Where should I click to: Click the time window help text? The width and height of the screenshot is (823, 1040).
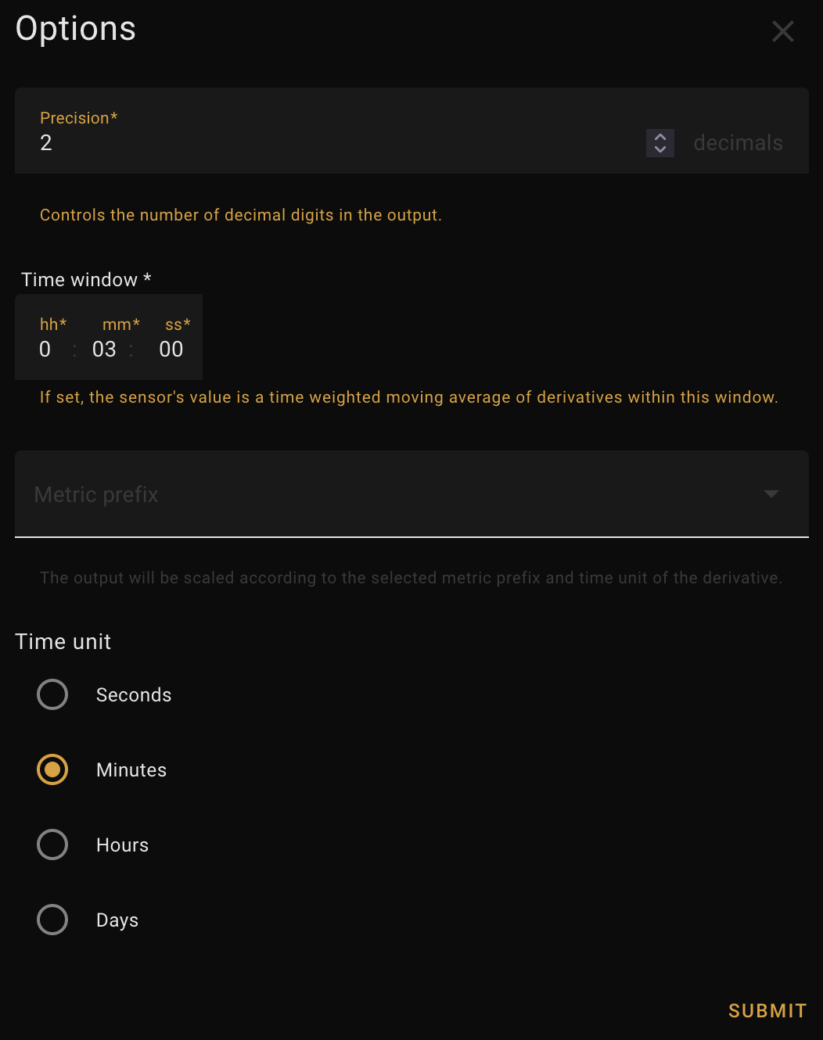[x=408, y=397]
